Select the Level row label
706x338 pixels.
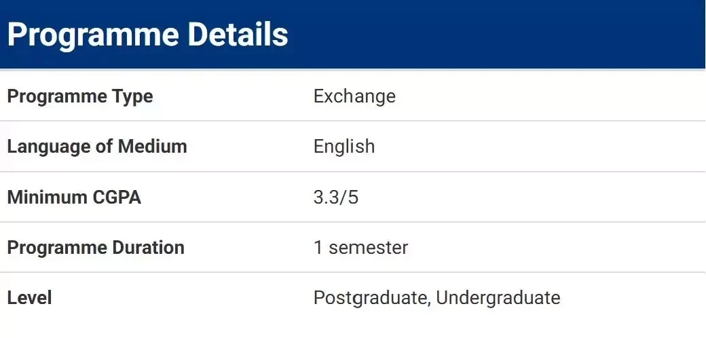click(x=30, y=298)
